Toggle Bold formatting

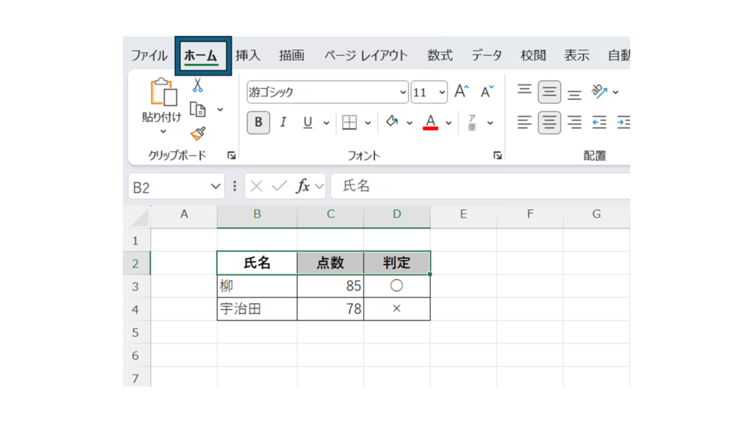click(x=258, y=123)
